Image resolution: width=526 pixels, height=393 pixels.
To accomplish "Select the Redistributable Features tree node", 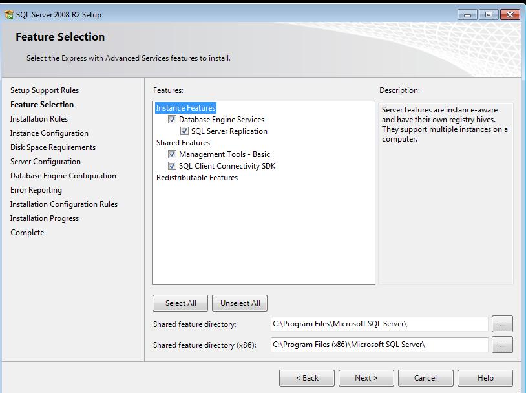I will tap(197, 178).
